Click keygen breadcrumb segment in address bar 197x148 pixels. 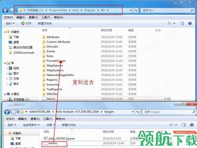click(x=109, y=112)
